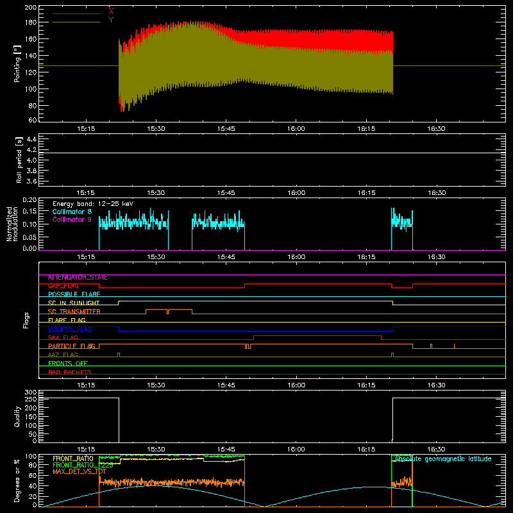
Task: Click the 140 tick on Pointing axis
Action: [31, 56]
